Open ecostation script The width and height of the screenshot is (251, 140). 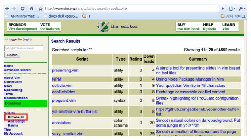point(61,122)
